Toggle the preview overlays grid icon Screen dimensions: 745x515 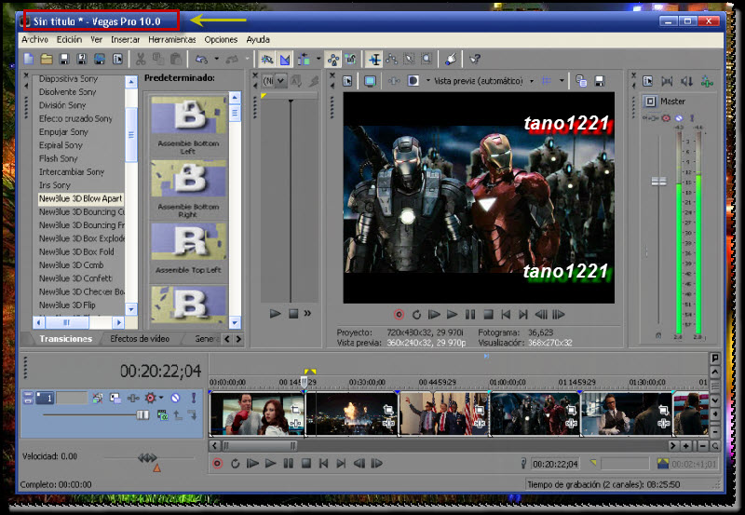pos(547,81)
